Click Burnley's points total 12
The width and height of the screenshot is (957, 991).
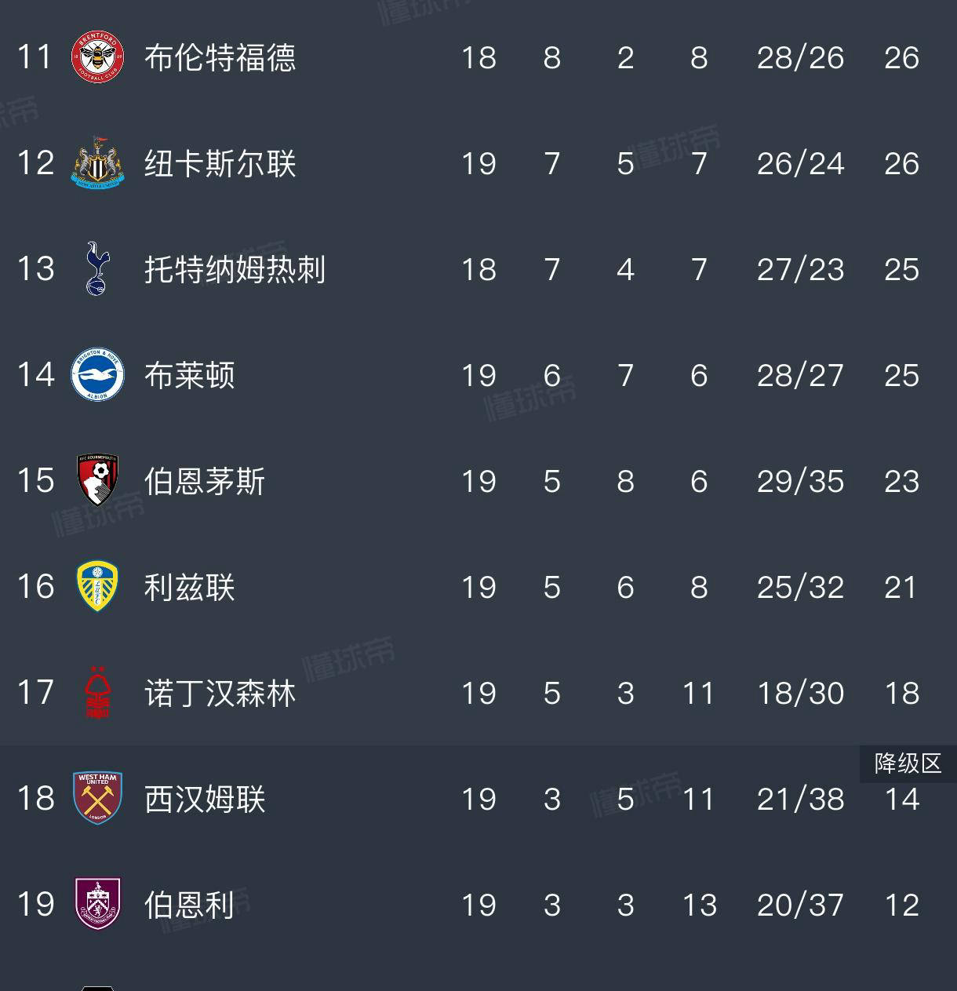pyautogui.click(x=902, y=905)
